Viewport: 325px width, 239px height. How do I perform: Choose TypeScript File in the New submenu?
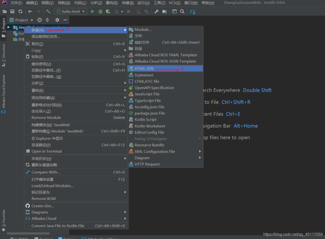165,100
